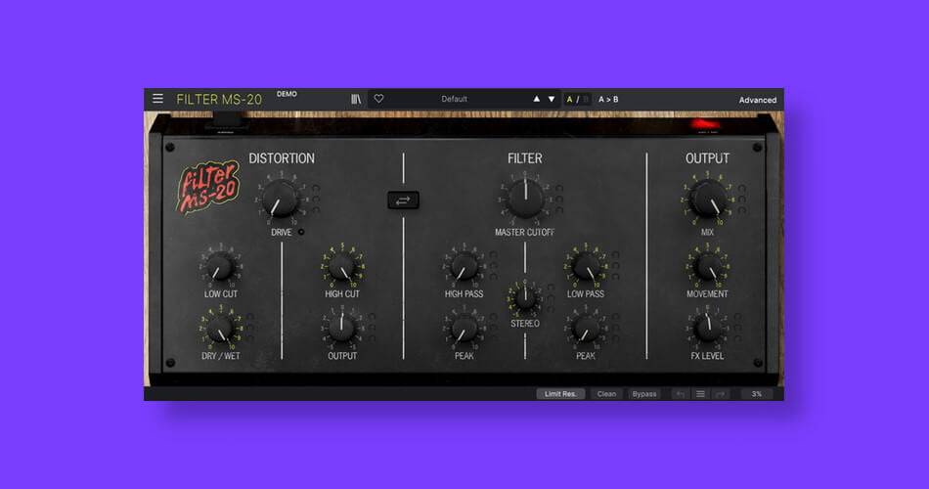
Task: Open the hamburger main menu
Action: coord(157,99)
